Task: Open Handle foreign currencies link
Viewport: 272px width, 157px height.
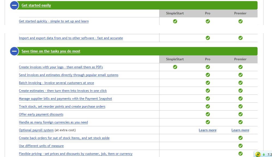Action: 53,122
